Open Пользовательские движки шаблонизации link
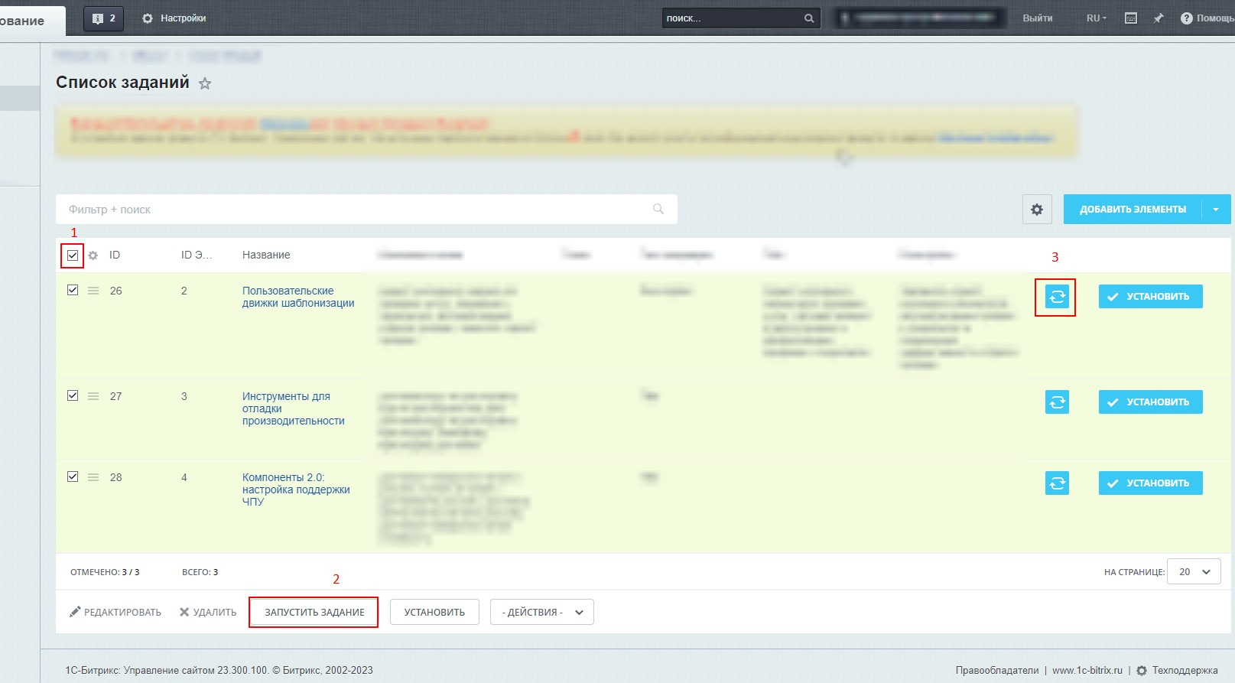This screenshot has height=683, width=1235. [x=298, y=297]
